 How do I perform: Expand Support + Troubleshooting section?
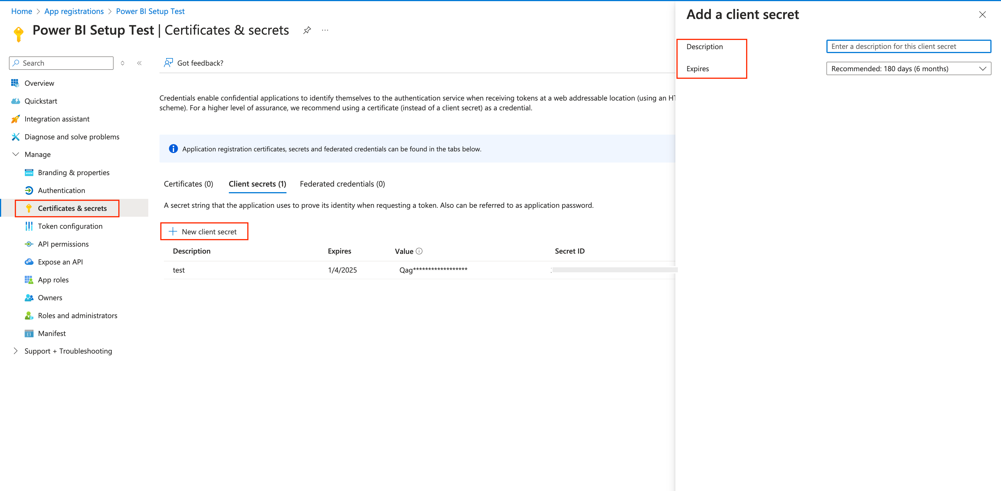pyautogui.click(x=16, y=351)
